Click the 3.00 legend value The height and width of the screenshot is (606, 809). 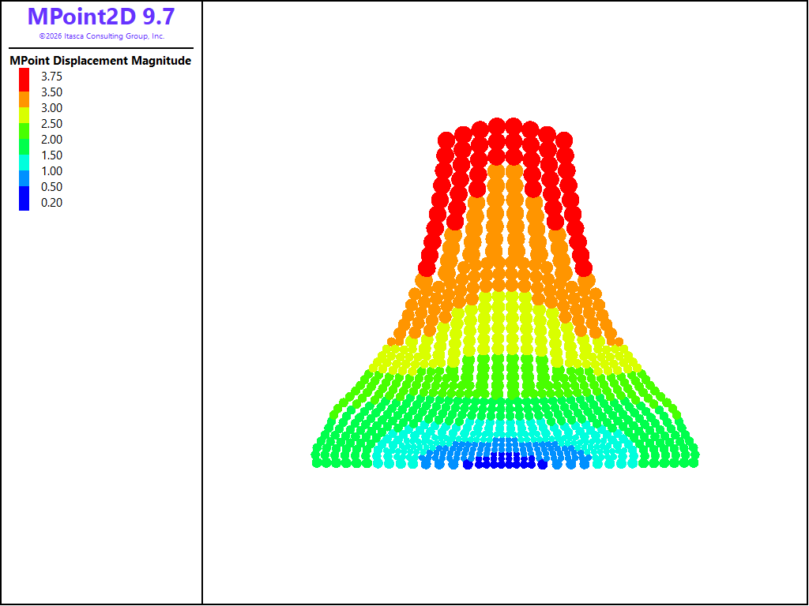51,107
